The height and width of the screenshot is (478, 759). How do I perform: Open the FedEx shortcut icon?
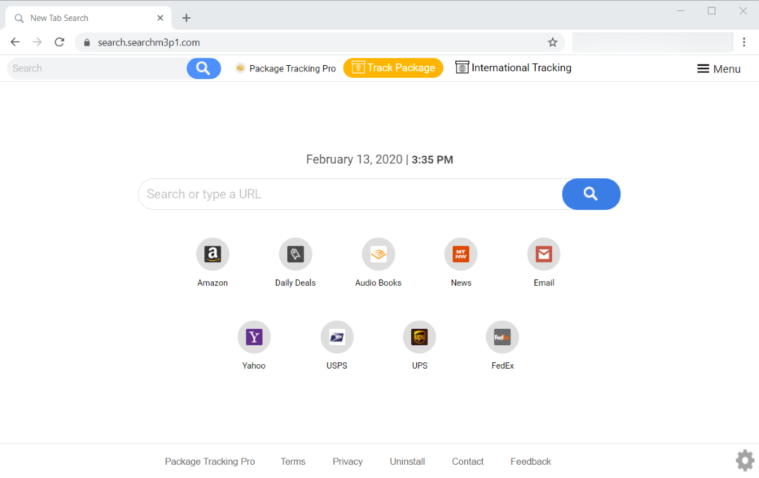[502, 337]
